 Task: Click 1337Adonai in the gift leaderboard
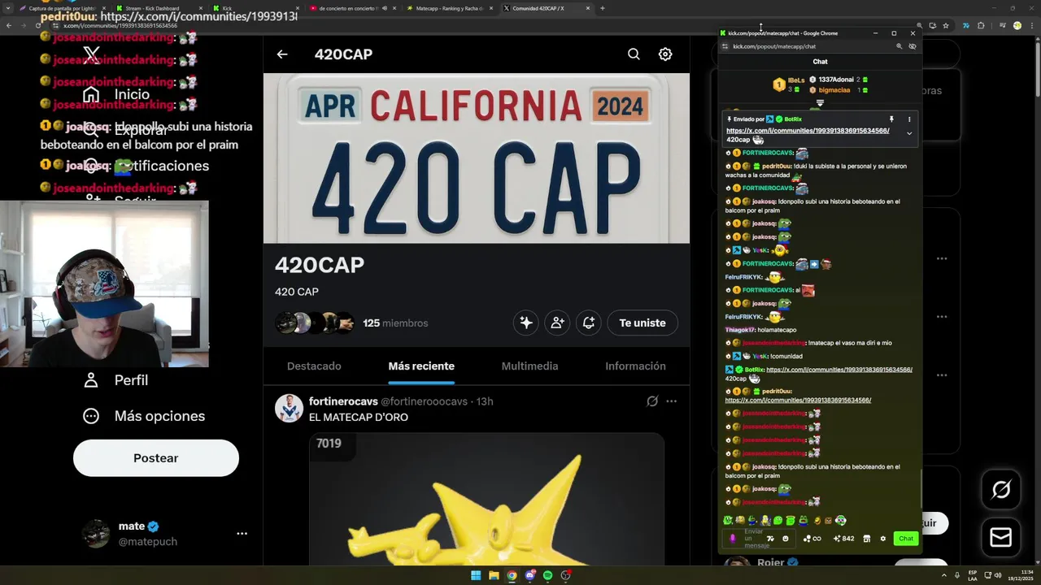836,80
